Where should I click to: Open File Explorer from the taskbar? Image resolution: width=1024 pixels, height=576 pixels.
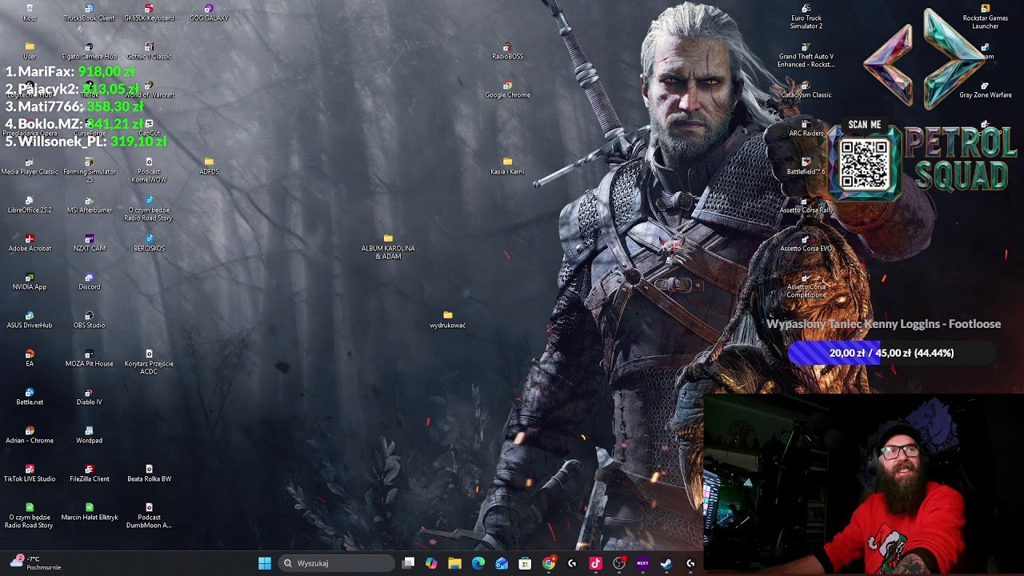(x=455, y=563)
